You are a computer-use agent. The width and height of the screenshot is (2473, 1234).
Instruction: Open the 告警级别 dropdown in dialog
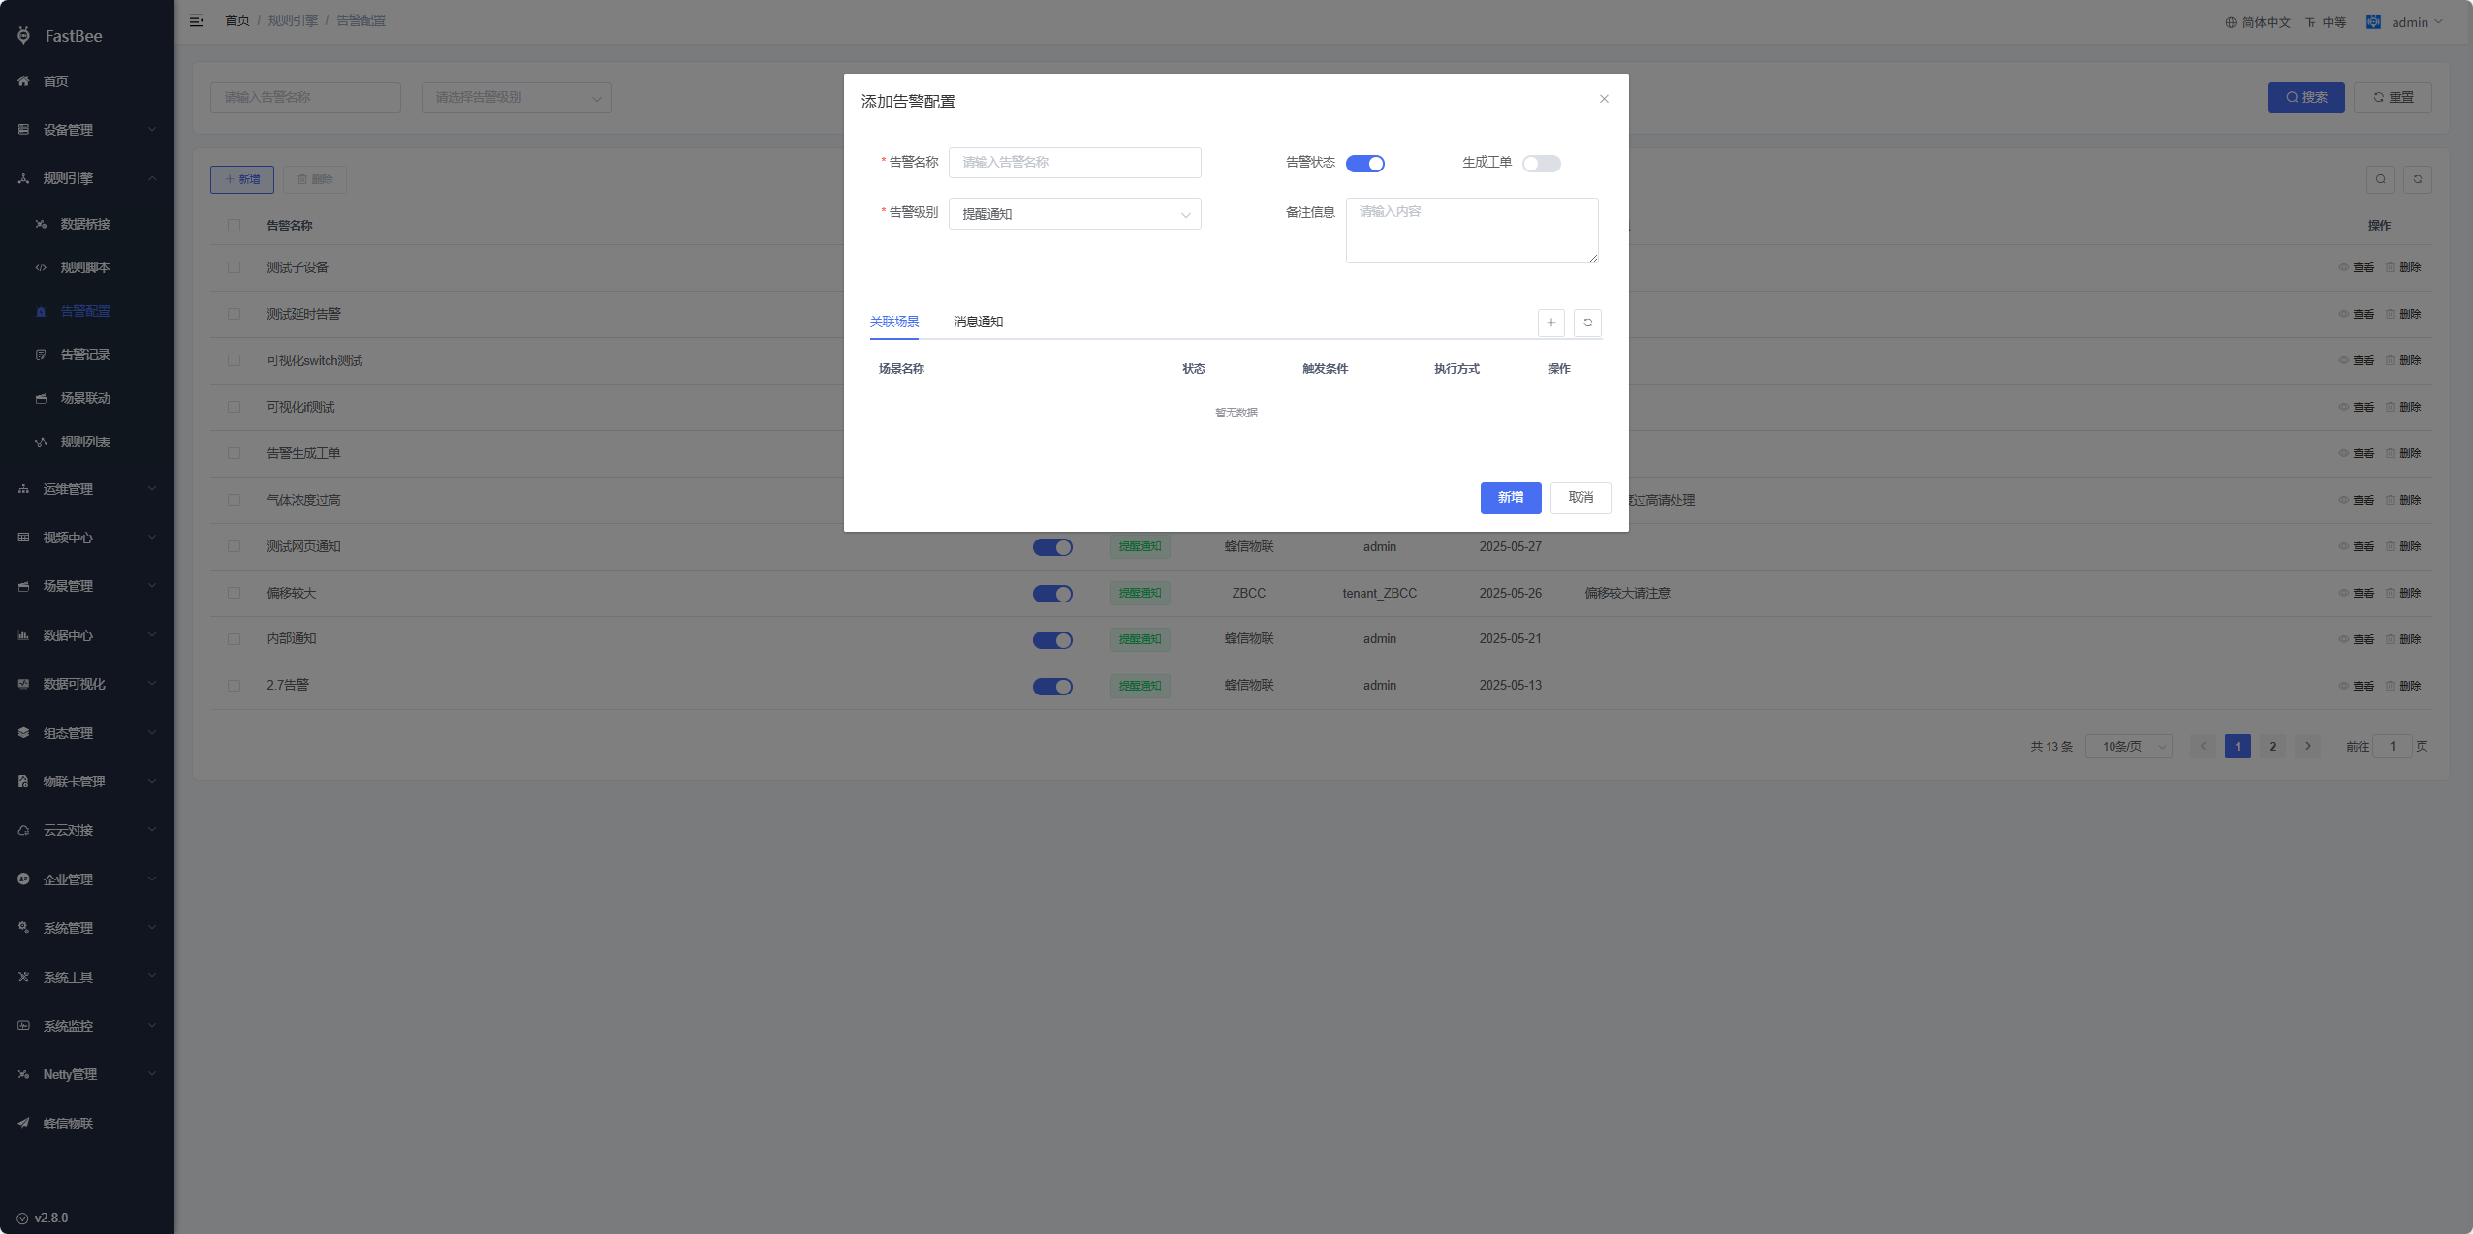1074,214
